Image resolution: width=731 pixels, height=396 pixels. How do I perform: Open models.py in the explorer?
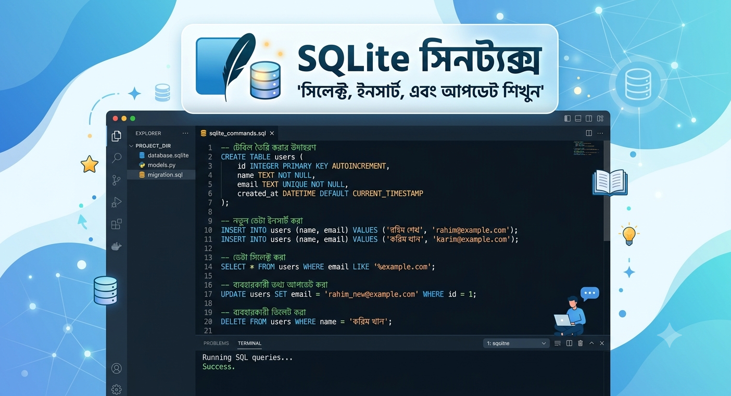click(x=161, y=165)
